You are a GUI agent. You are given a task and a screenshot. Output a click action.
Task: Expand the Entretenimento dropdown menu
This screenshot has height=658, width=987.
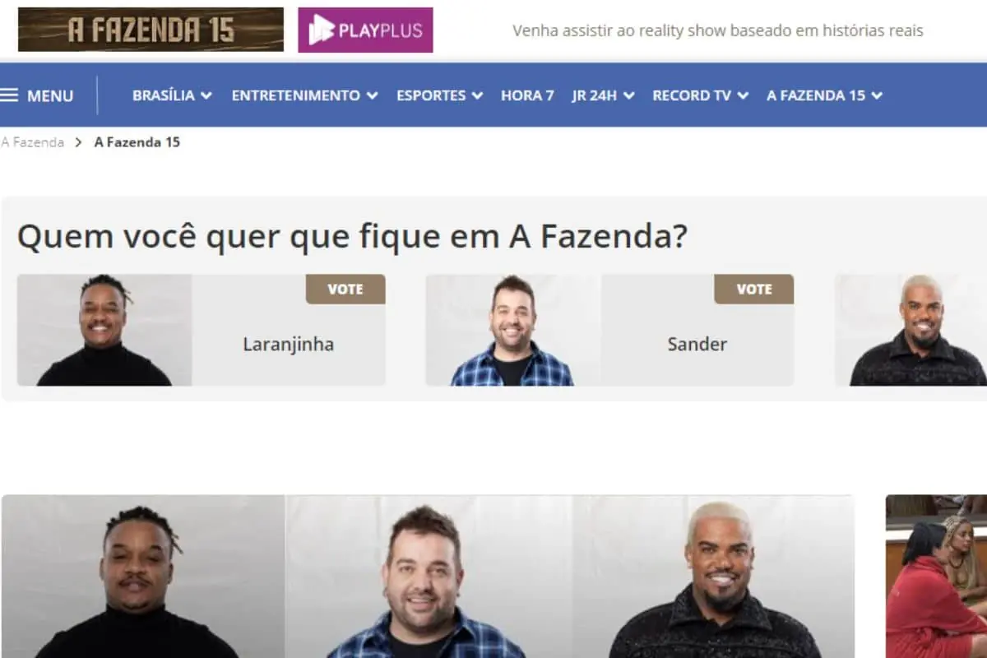(304, 95)
